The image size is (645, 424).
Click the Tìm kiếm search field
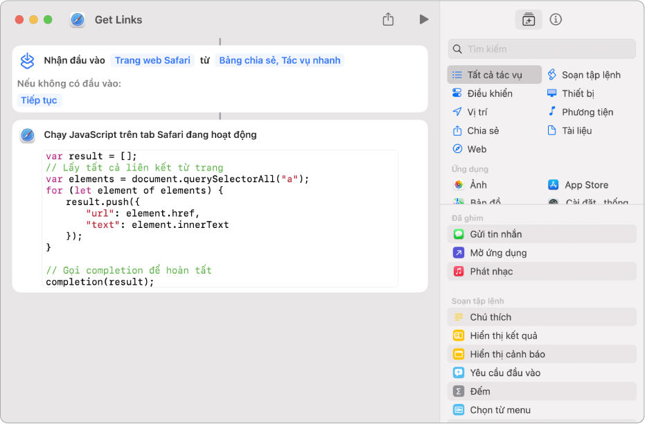point(542,49)
